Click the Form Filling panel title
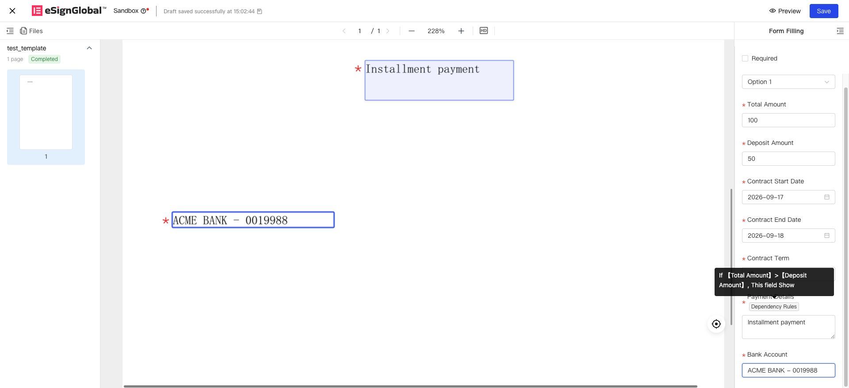This screenshot has width=849, height=388. pyautogui.click(x=786, y=31)
